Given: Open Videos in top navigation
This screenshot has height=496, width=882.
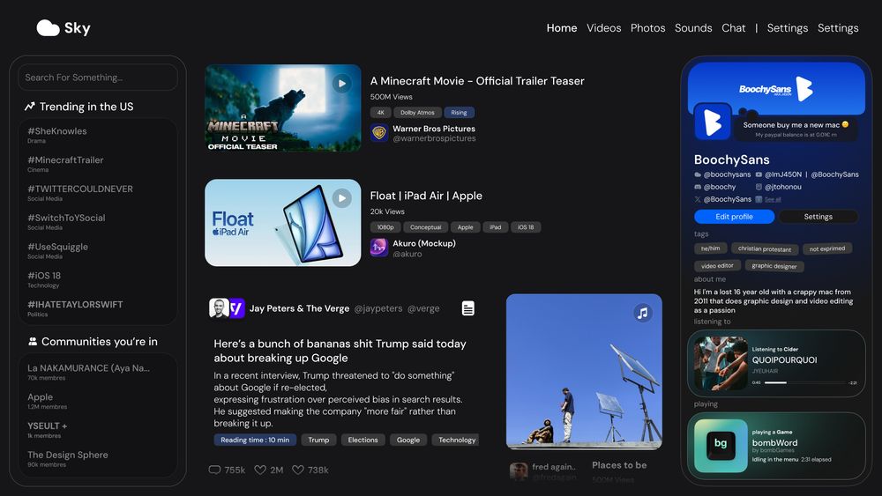Looking at the screenshot, I should [x=603, y=28].
